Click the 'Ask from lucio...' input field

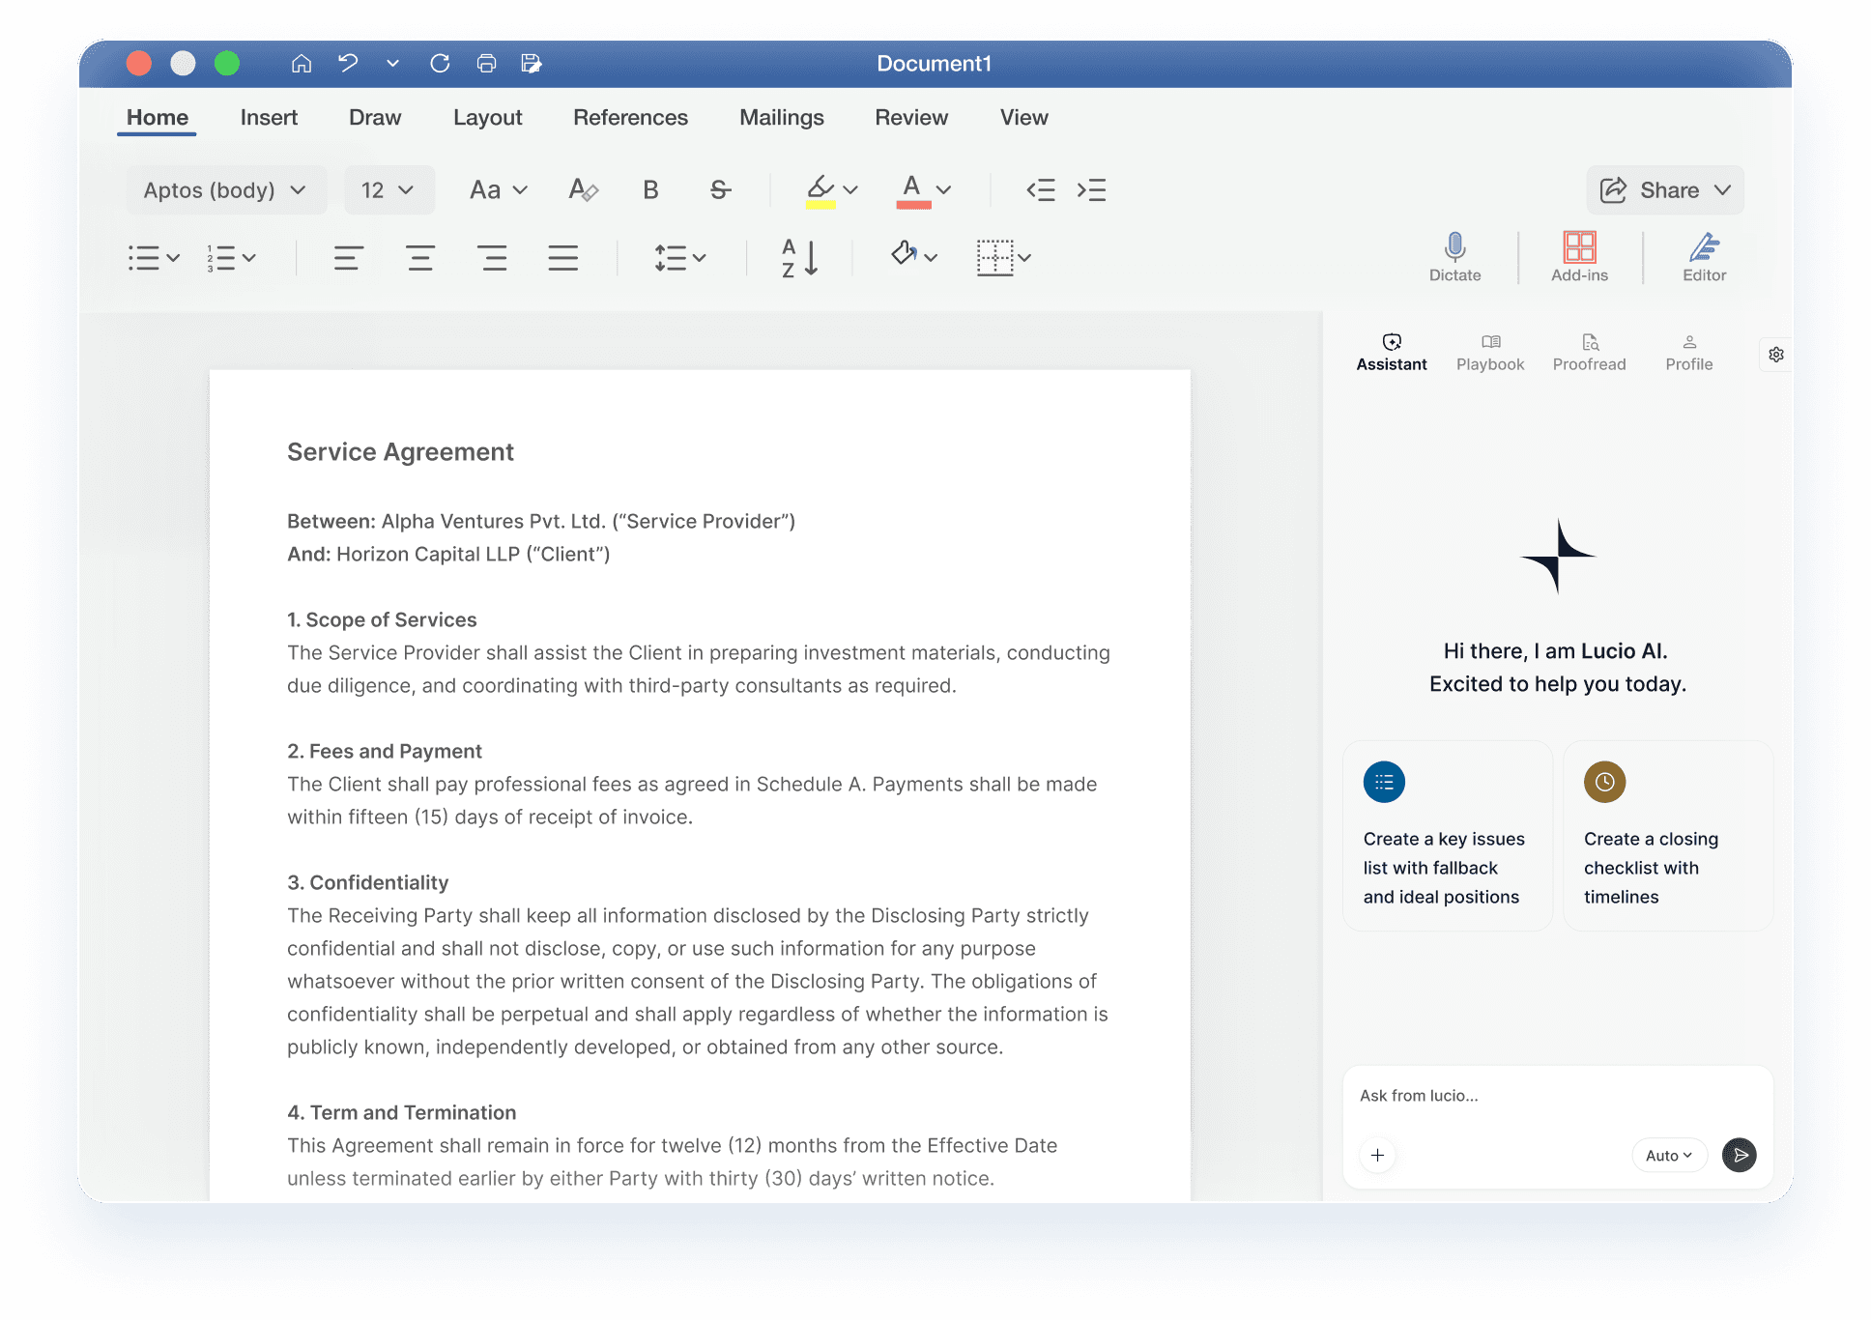[1556, 1096]
